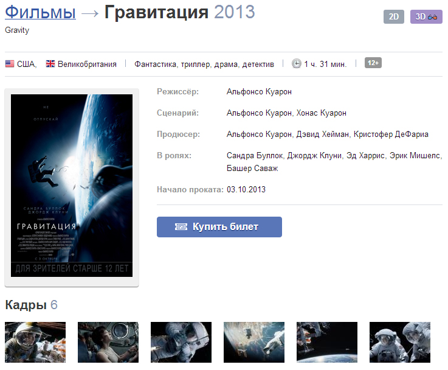
Task: Open the Фильмы breadcrumb link
Action: click(x=40, y=12)
